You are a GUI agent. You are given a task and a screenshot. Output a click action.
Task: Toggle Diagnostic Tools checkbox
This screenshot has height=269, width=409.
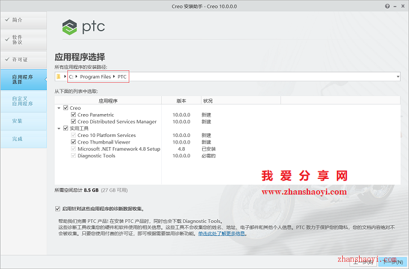tap(73, 156)
